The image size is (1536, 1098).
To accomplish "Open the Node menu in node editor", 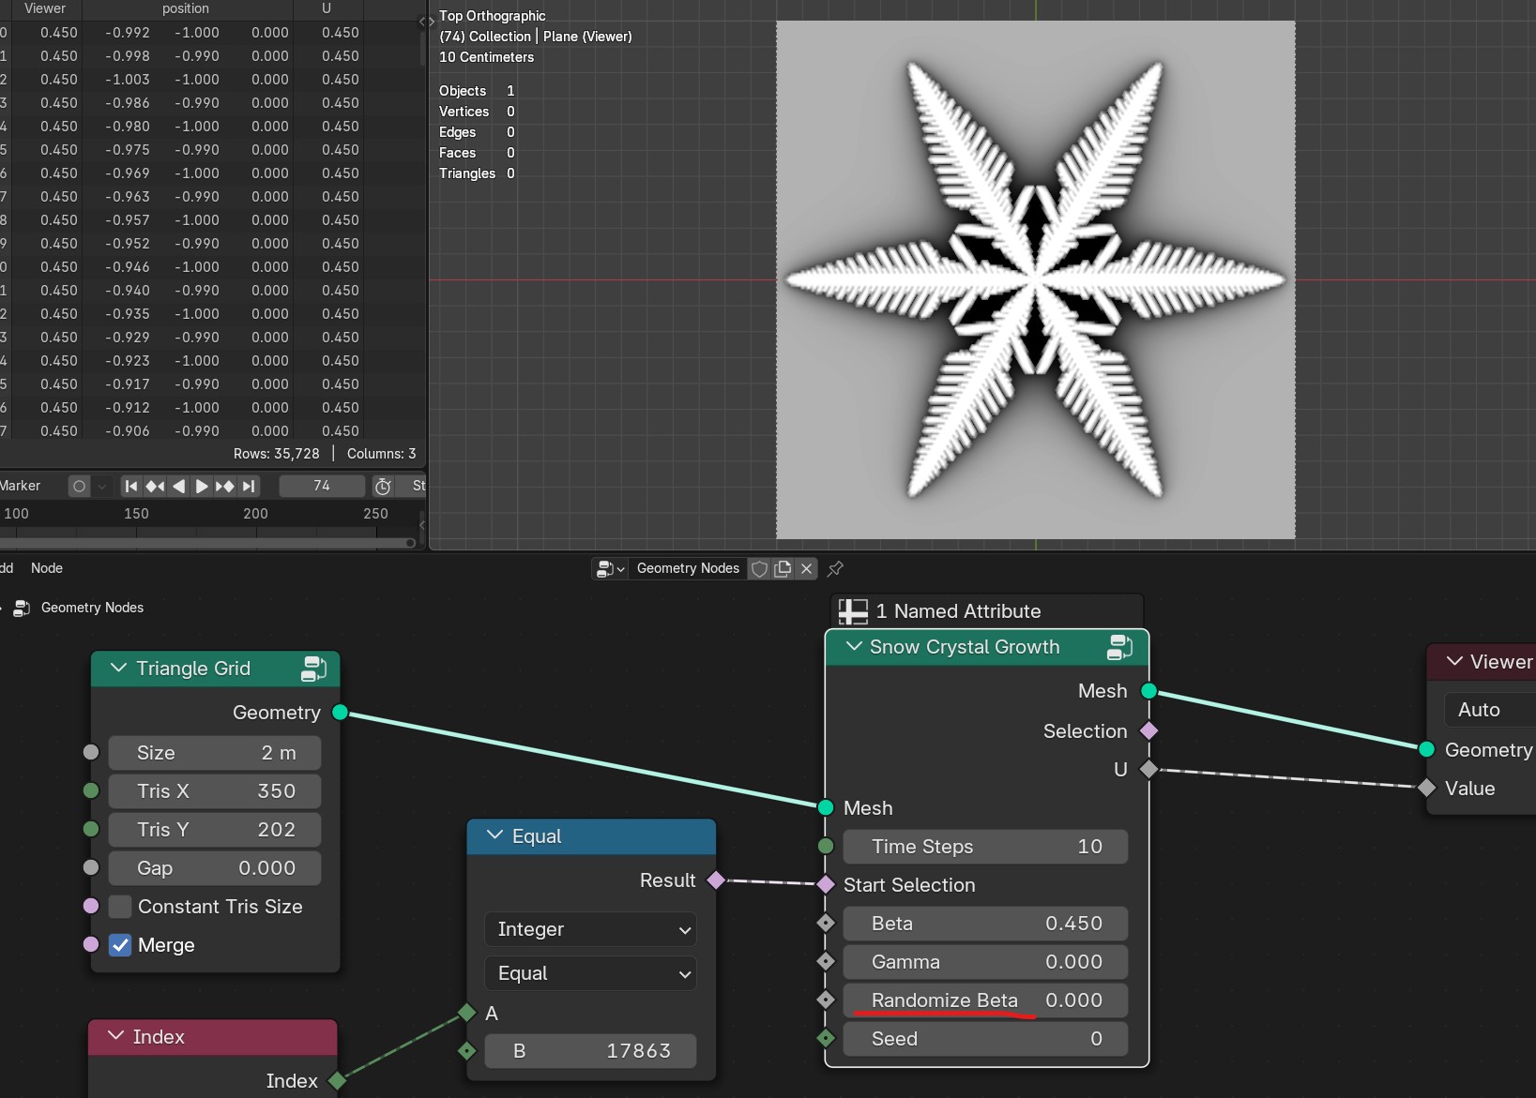I will point(47,568).
